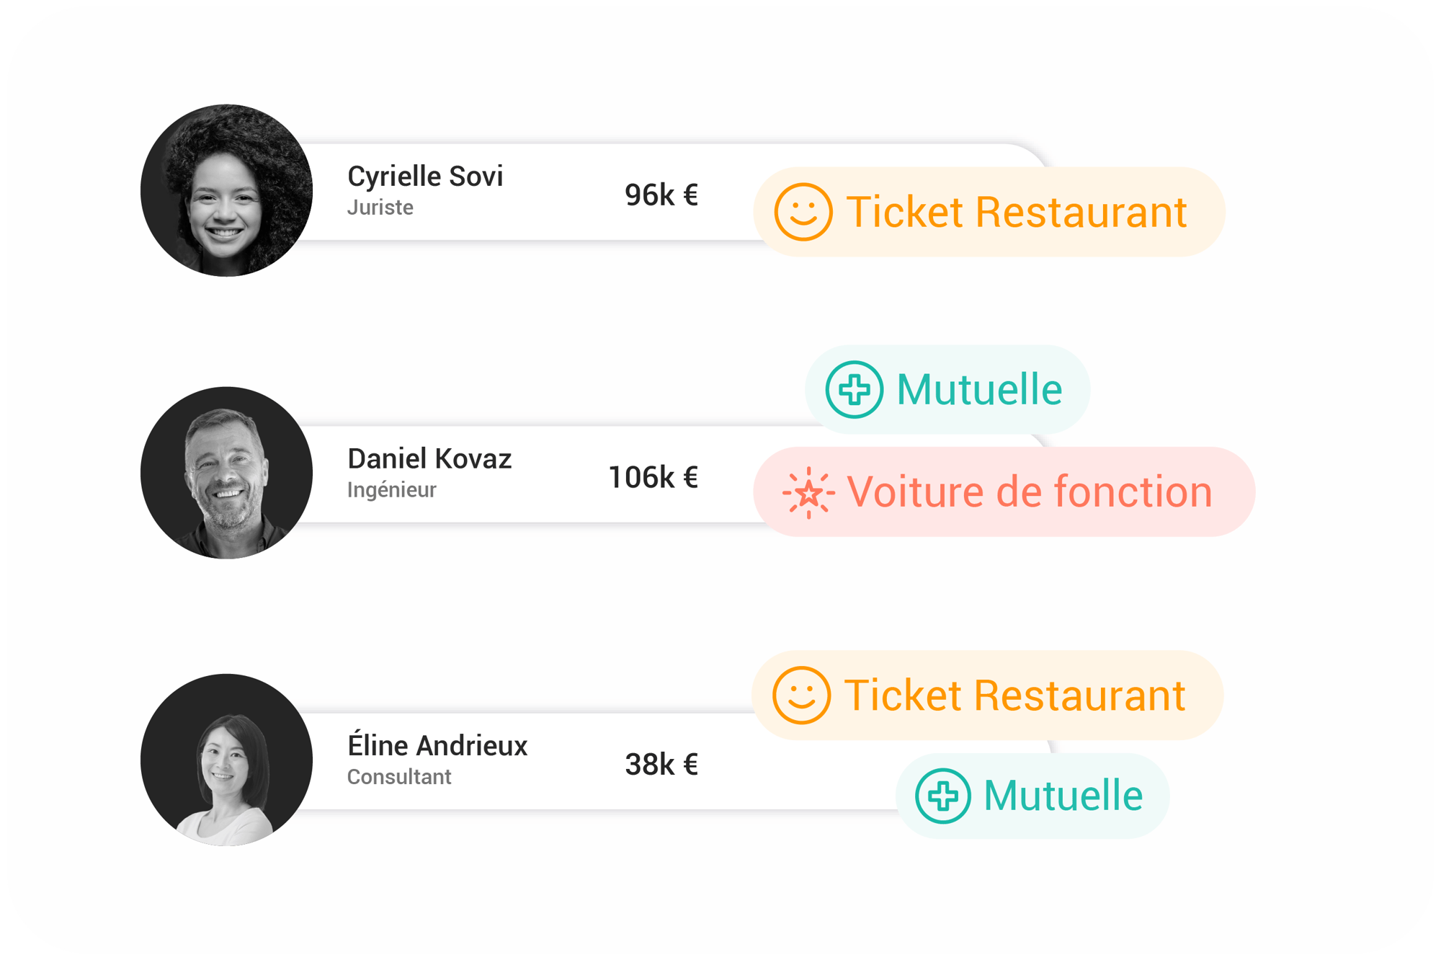Click the name Éline Andrieux

437,743
